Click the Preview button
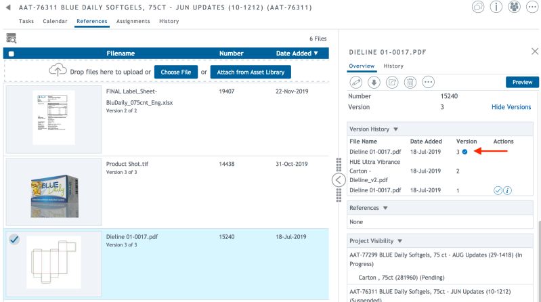The width and height of the screenshot is (541, 302). 522,82
